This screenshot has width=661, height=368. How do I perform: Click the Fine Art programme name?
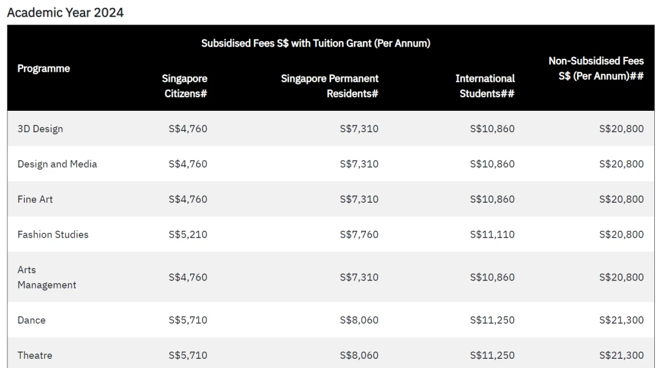[35, 199]
